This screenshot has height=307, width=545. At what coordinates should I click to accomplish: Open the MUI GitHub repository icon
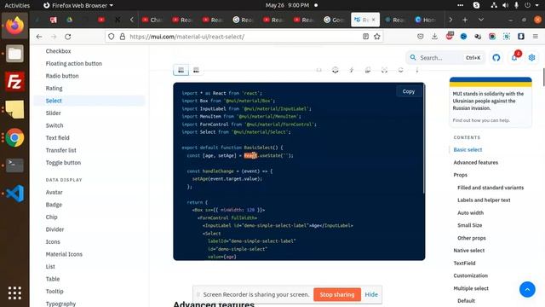pos(496,58)
